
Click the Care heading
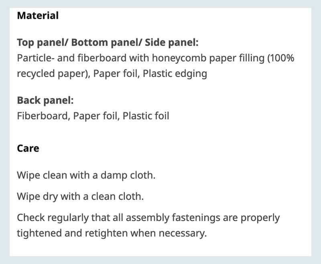tap(28, 148)
